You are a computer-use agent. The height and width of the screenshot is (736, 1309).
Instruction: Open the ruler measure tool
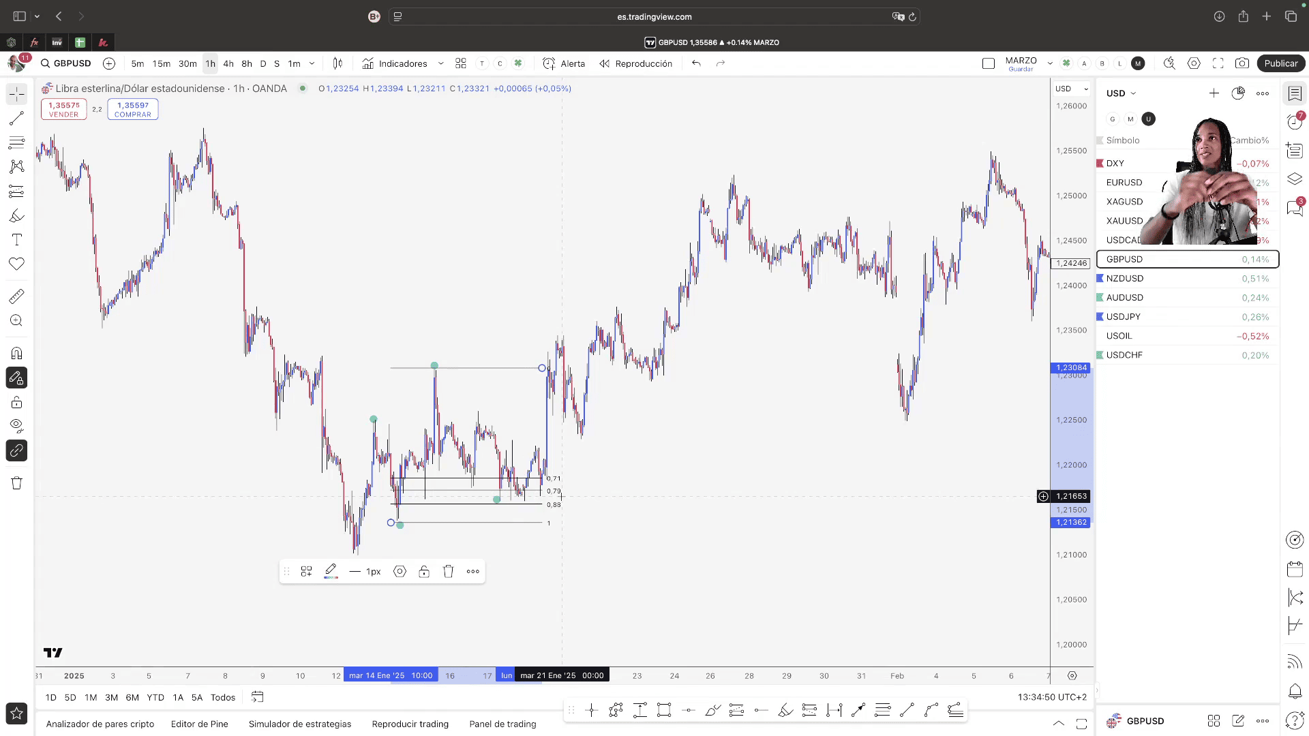pos(16,296)
